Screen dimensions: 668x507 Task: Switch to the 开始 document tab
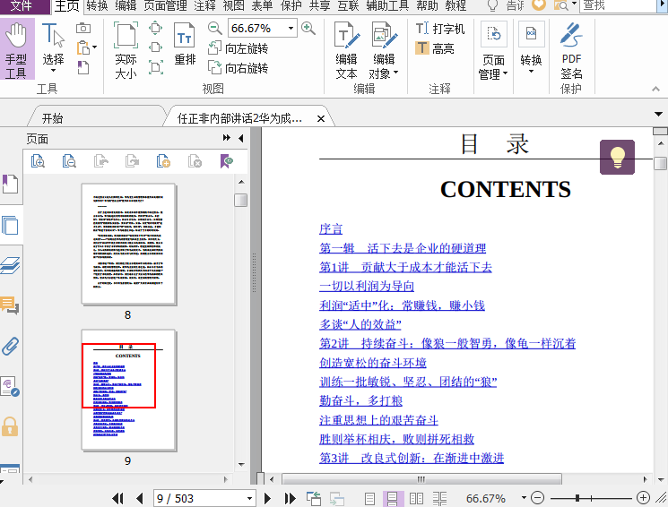(52, 118)
